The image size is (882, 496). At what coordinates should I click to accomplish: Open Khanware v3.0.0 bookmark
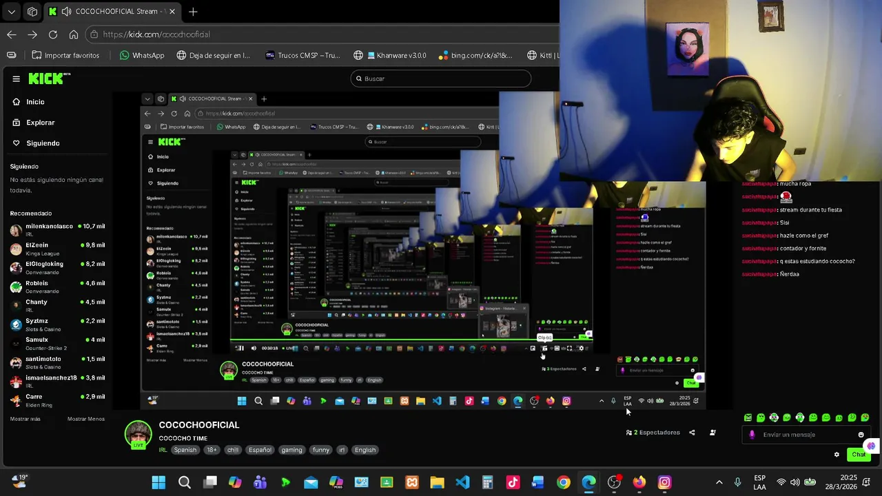(390, 55)
